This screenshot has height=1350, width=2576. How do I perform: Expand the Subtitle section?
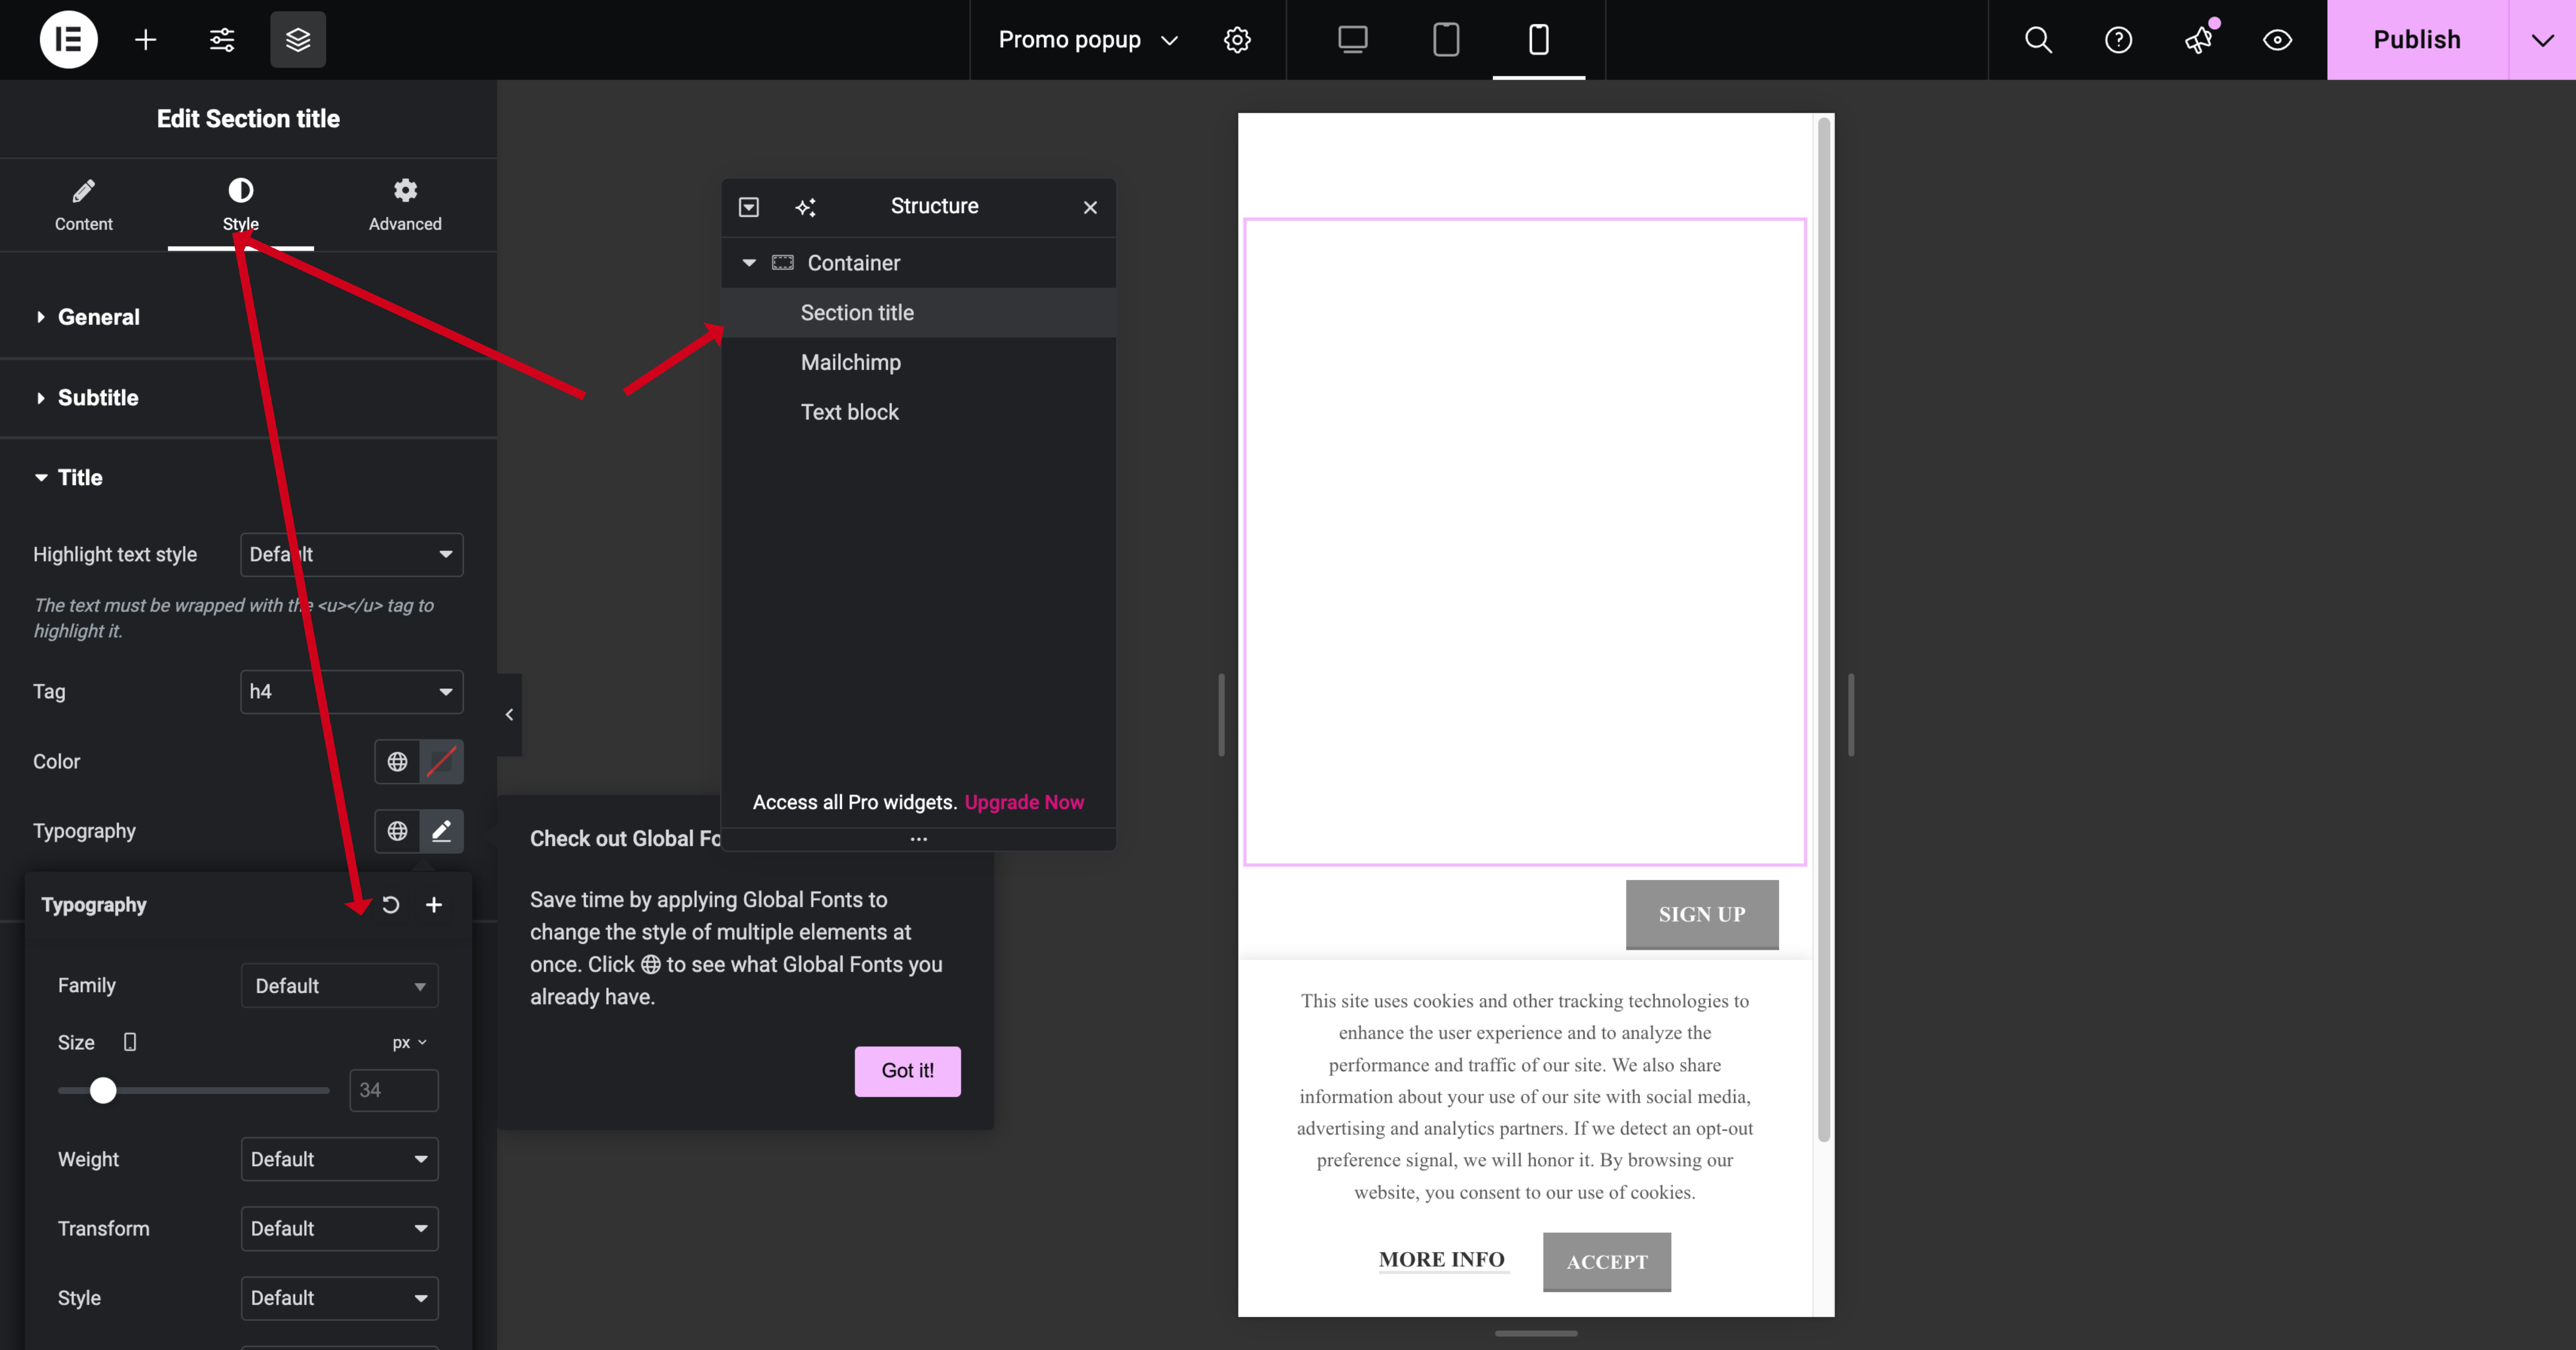(248, 398)
